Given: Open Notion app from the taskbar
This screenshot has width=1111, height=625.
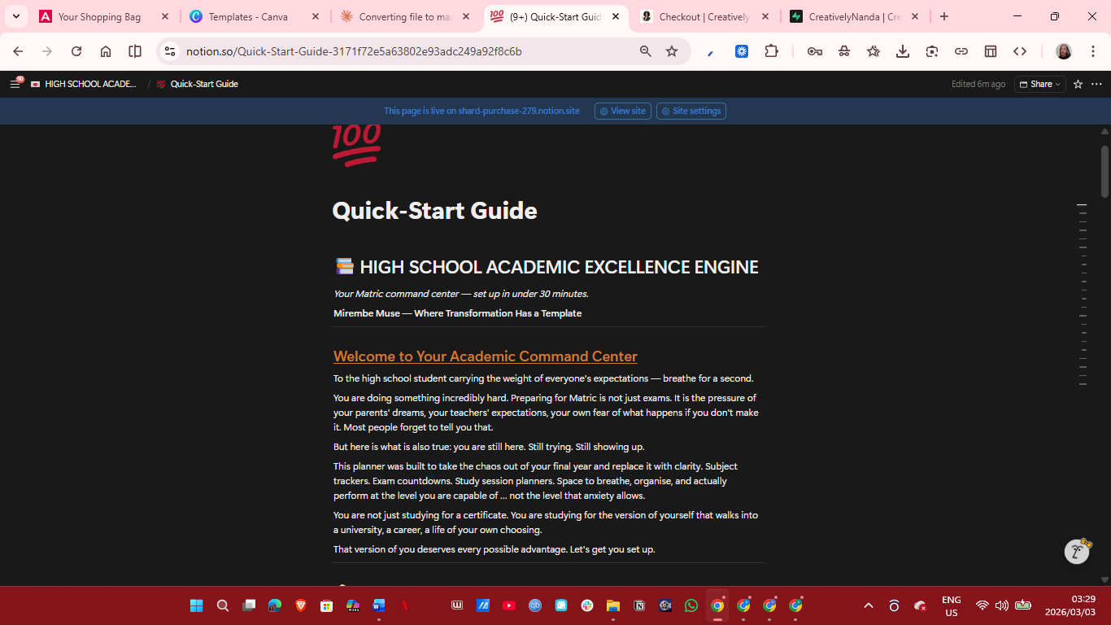Looking at the screenshot, I should [x=639, y=605].
